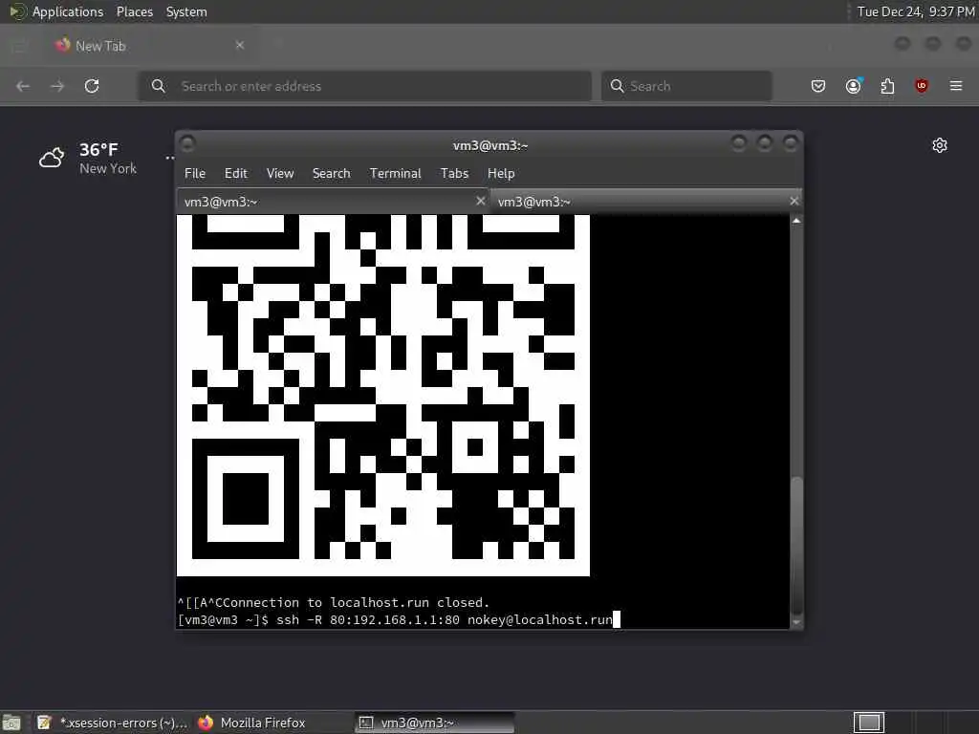
Task: Click the Applications menu logo icon
Action: pos(17,11)
